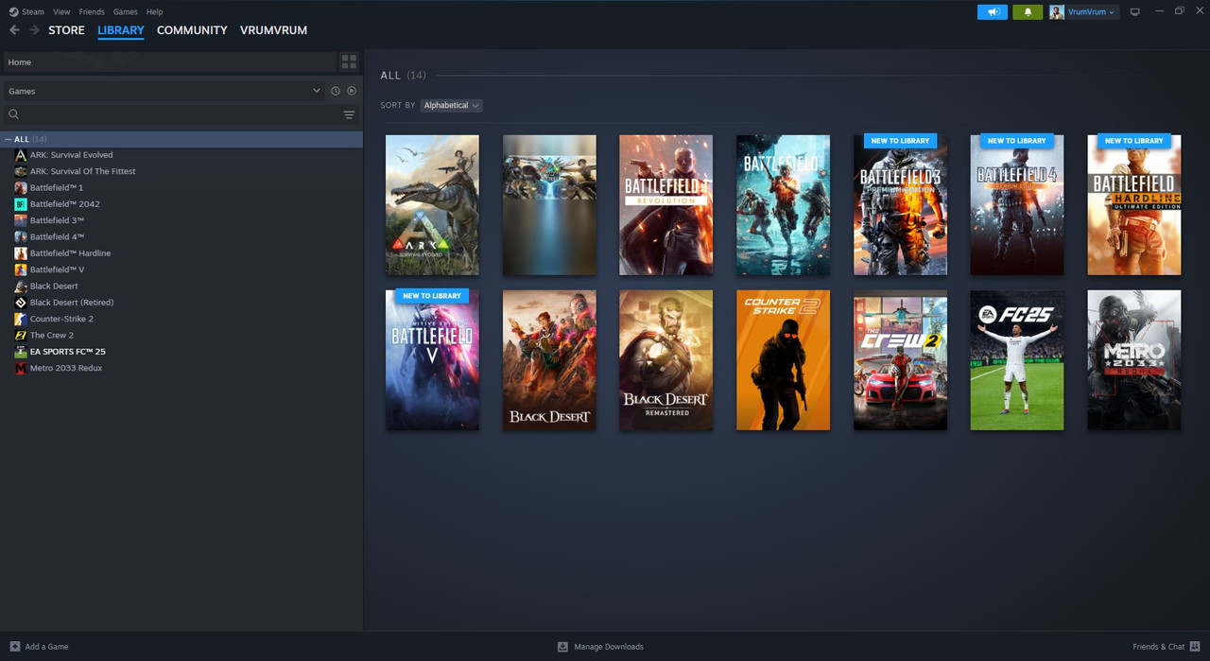Open the Games menu

[125, 12]
